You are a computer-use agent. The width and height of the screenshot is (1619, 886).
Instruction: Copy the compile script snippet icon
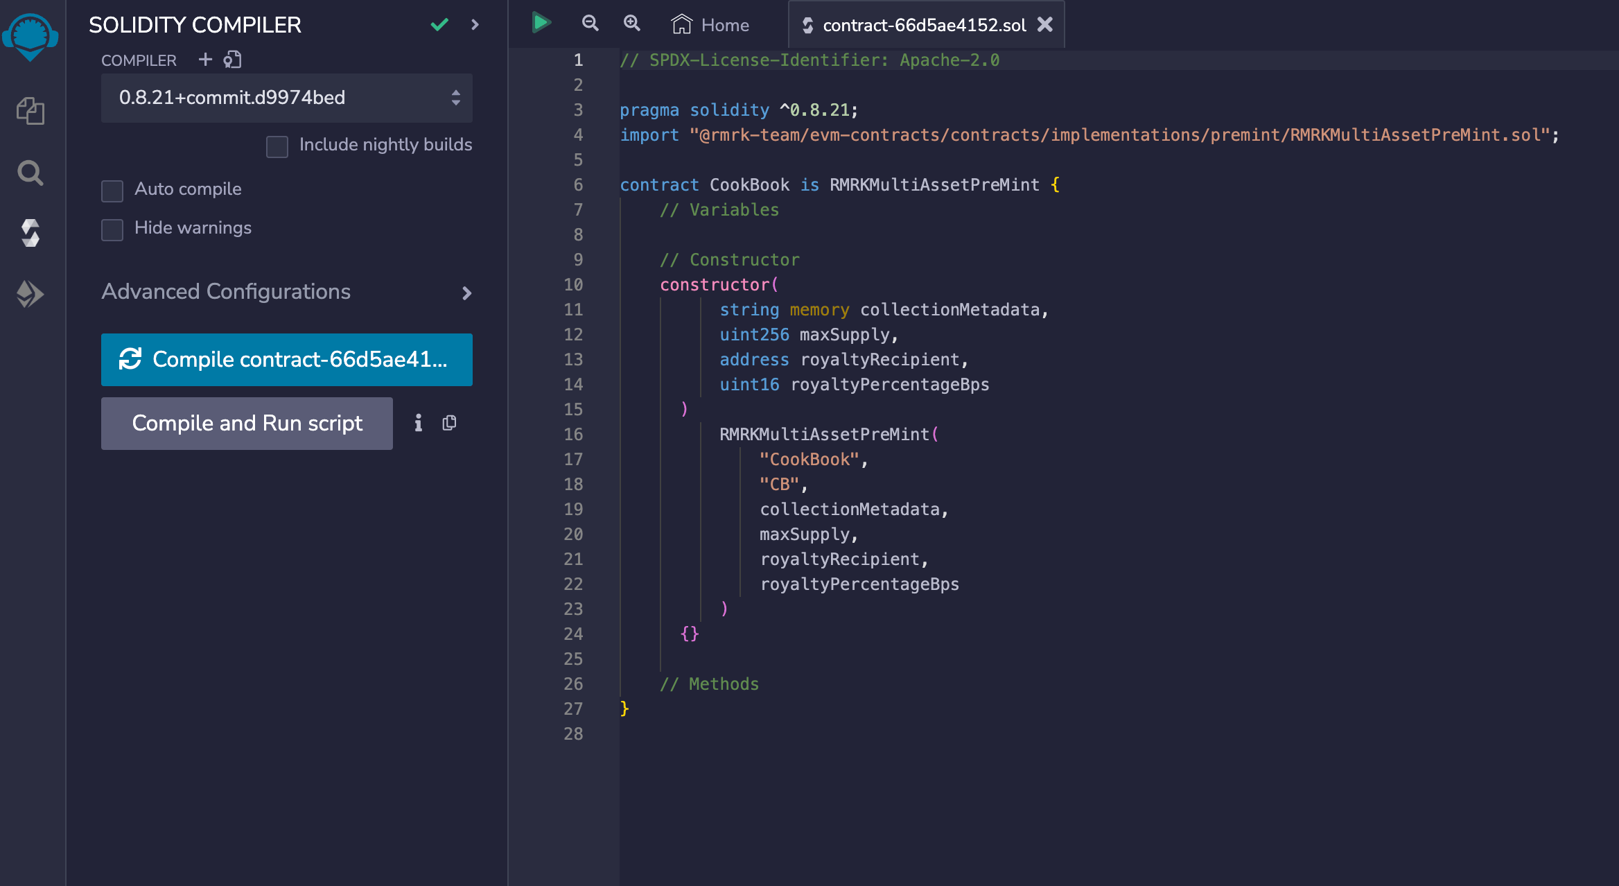tap(449, 423)
